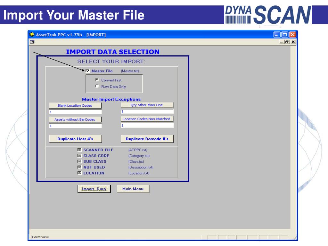Enable the LOCATION checkbox

79,173
